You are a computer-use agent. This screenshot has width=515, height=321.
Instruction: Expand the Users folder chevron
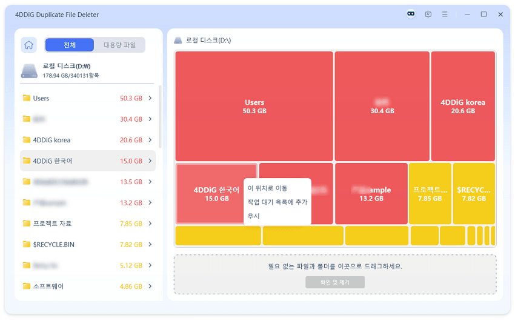coord(150,98)
